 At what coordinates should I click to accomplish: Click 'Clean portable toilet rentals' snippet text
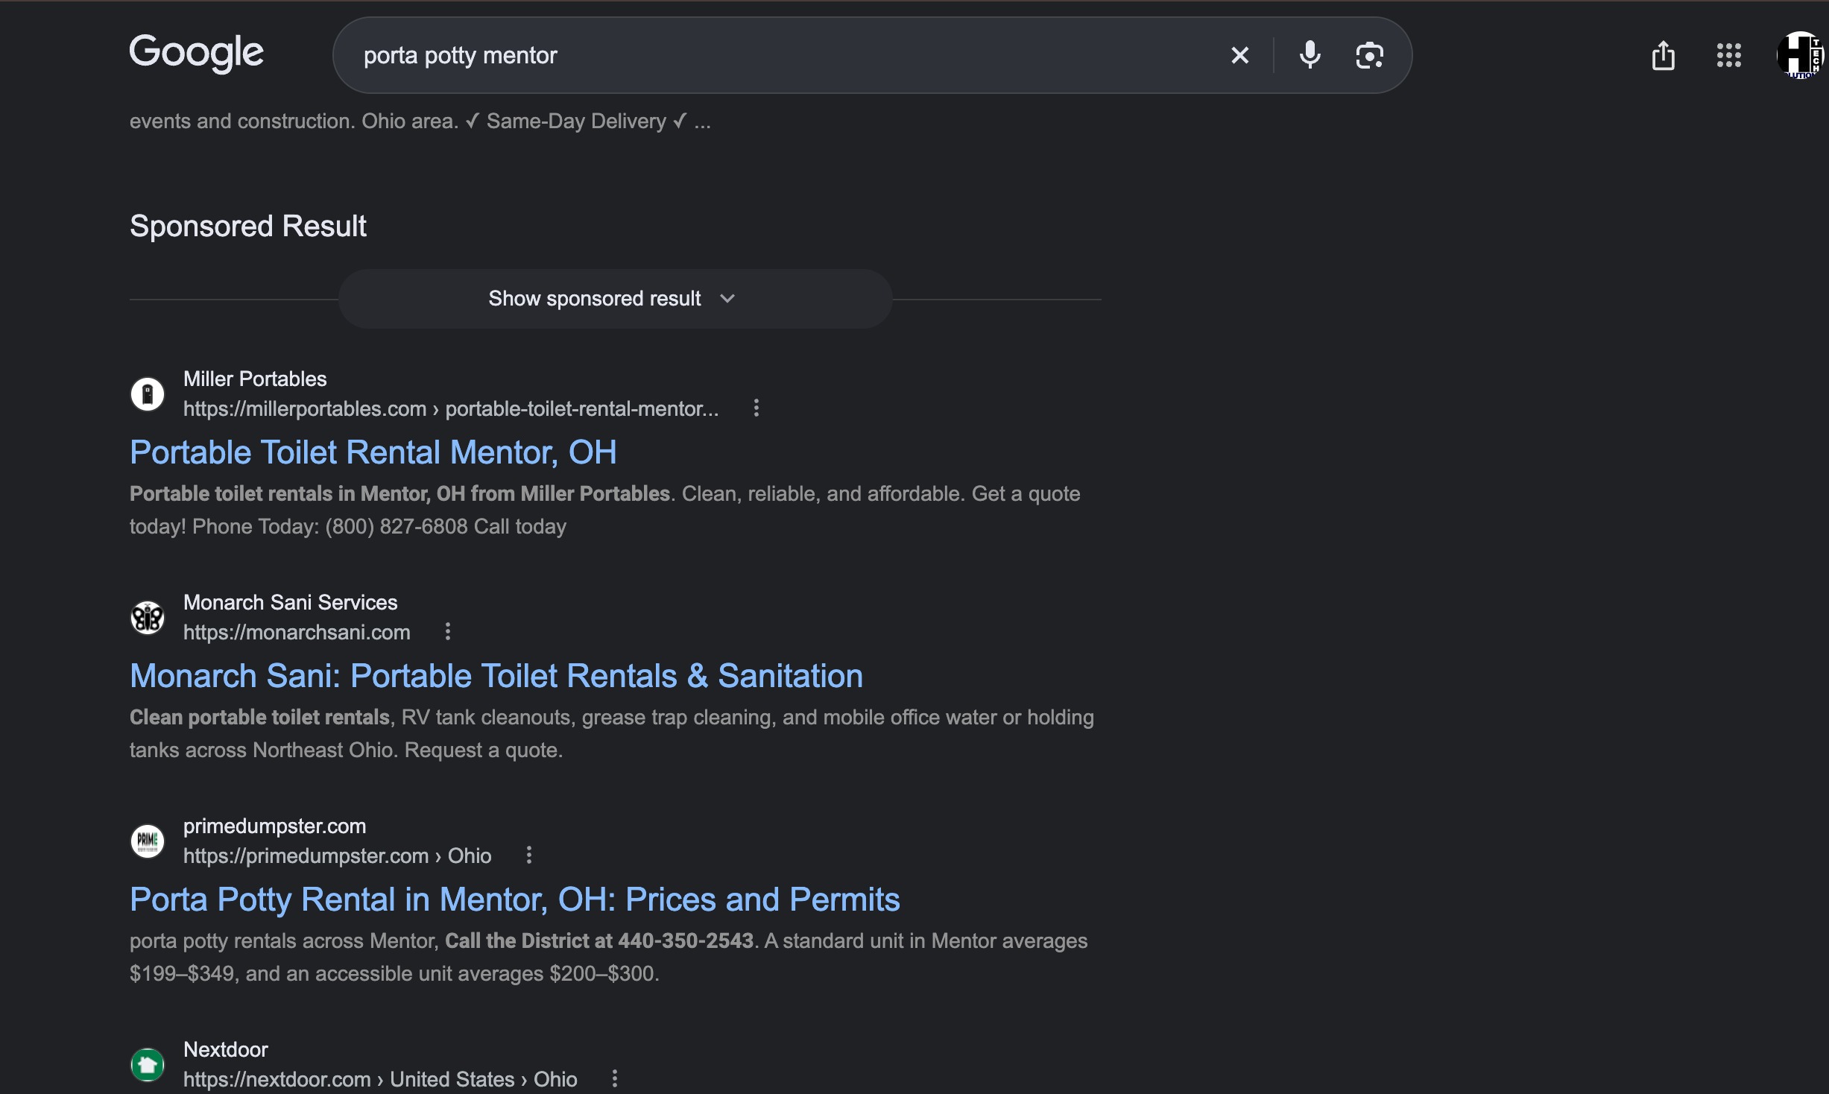coord(259,717)
